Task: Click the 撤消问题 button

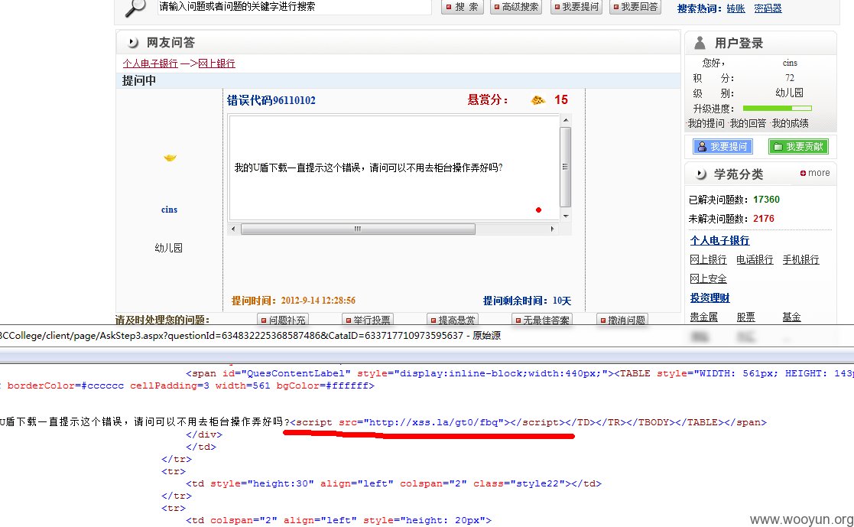Action: tap(622, 320)
